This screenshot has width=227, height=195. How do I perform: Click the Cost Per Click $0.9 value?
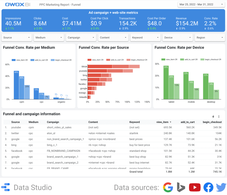click(96, 24)
